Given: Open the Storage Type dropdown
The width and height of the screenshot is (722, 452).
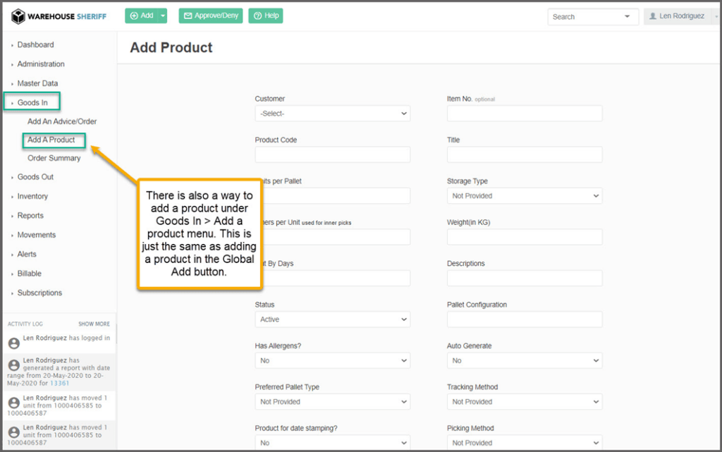Looking at the screenshot, I should (x=524, y=196).
